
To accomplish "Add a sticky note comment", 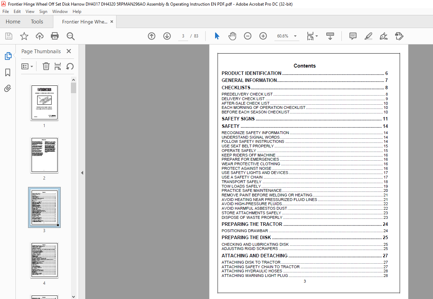I will click(353, 36).
